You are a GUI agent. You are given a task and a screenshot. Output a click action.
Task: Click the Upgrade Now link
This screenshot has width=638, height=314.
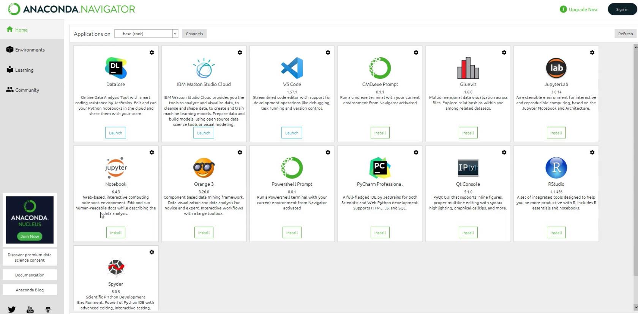583,9
